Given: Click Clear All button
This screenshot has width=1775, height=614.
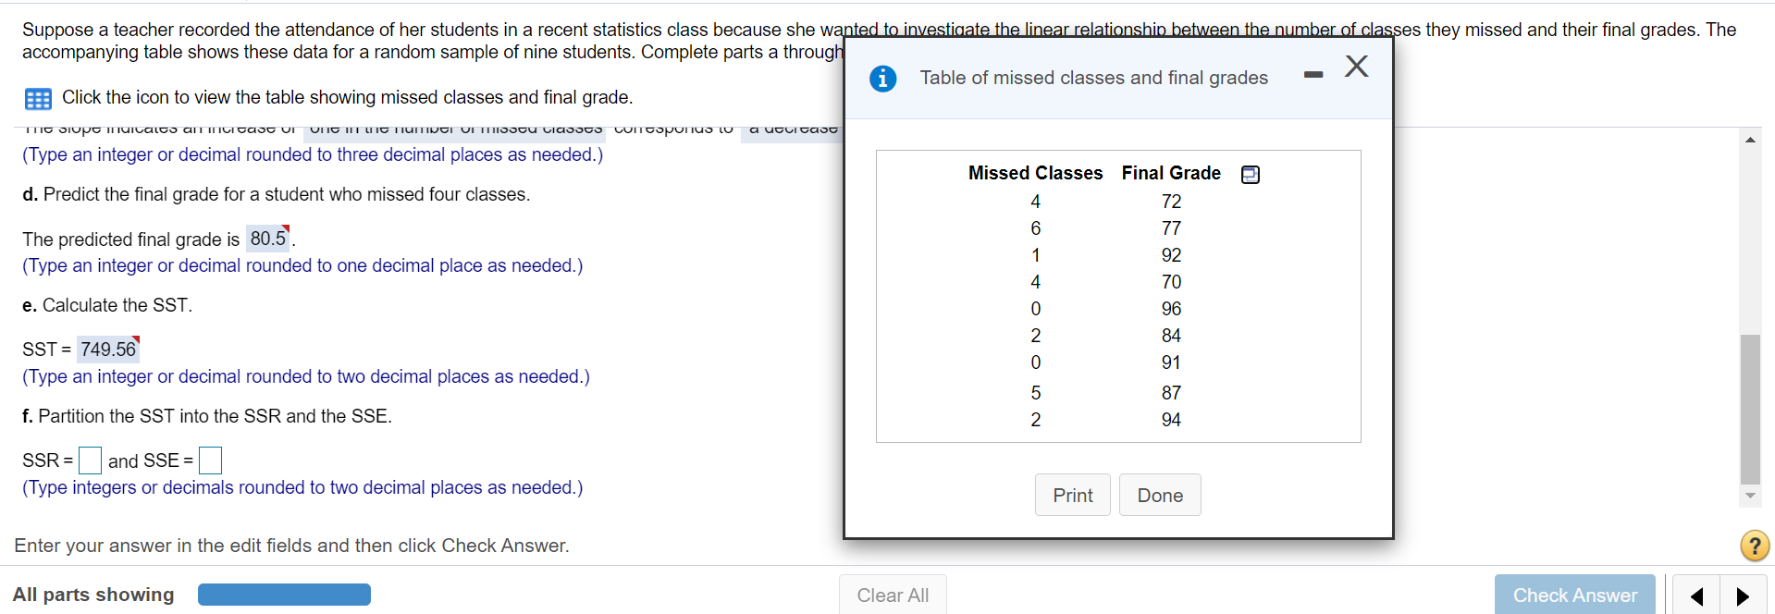Looking at the screenshot, I should coord(893,596).
